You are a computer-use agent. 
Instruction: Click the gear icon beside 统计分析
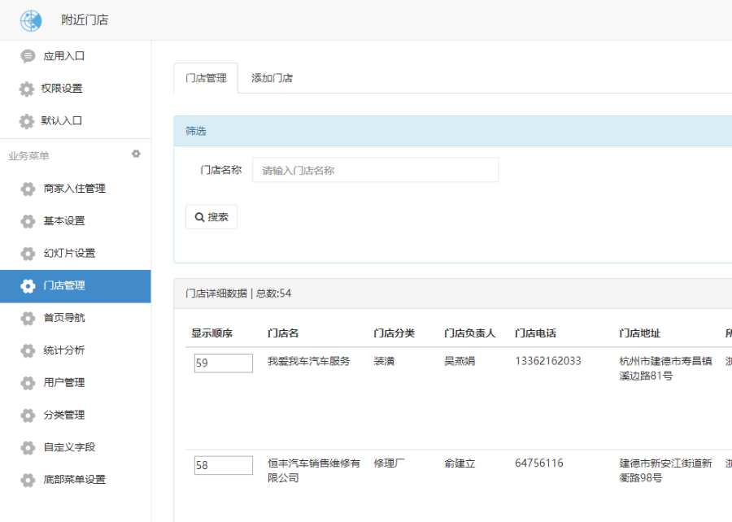click(28, 350)
